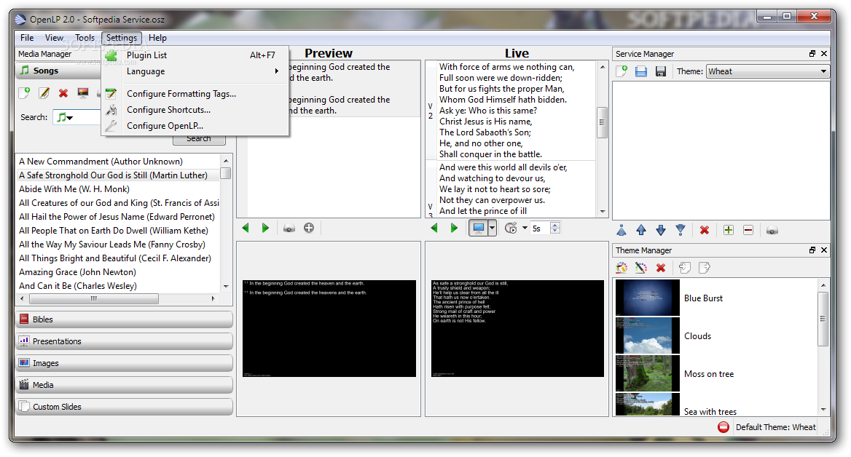Open the Help menu
This screenshot has width=851, height=457.
tap(157, 37)
